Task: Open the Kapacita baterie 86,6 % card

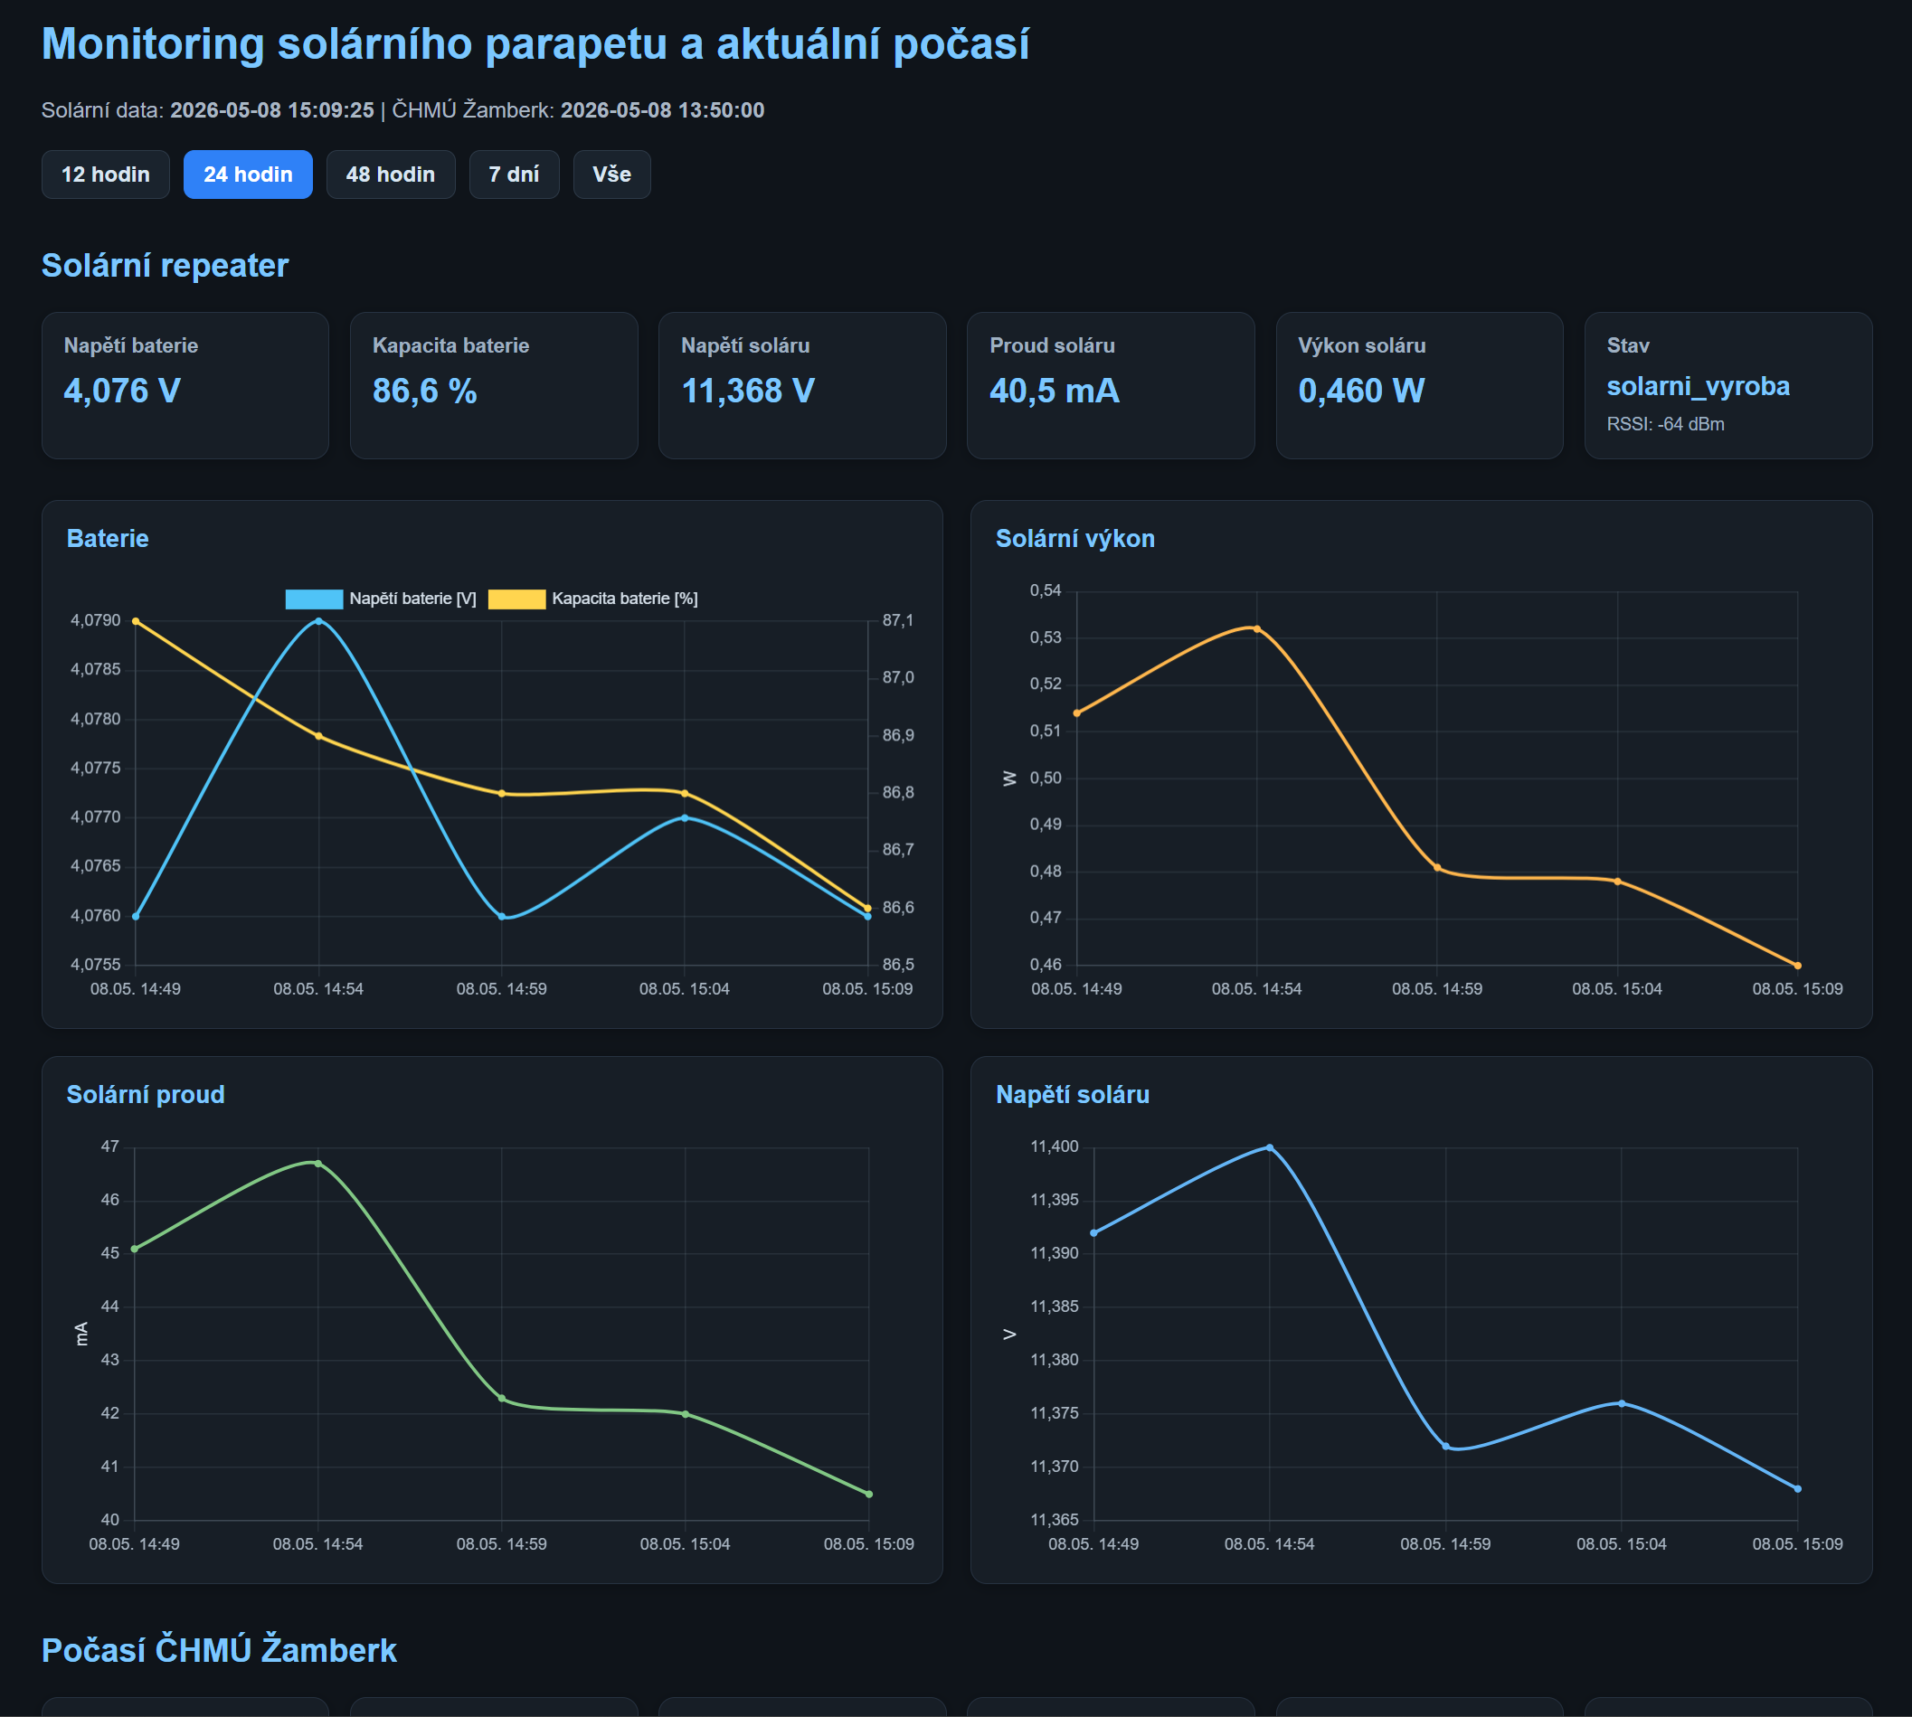Action: 495,386
